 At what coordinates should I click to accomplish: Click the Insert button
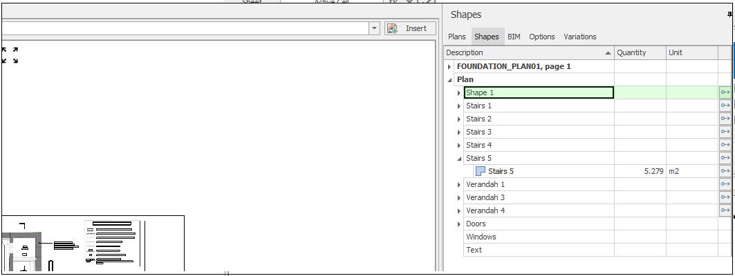[411, 28]
